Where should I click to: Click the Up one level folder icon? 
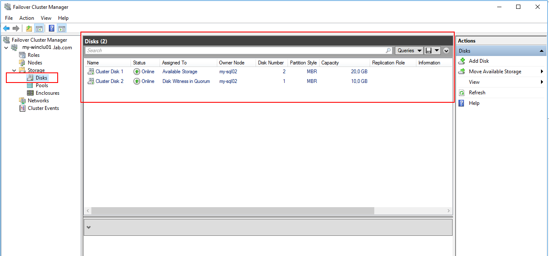pos(29,28)
